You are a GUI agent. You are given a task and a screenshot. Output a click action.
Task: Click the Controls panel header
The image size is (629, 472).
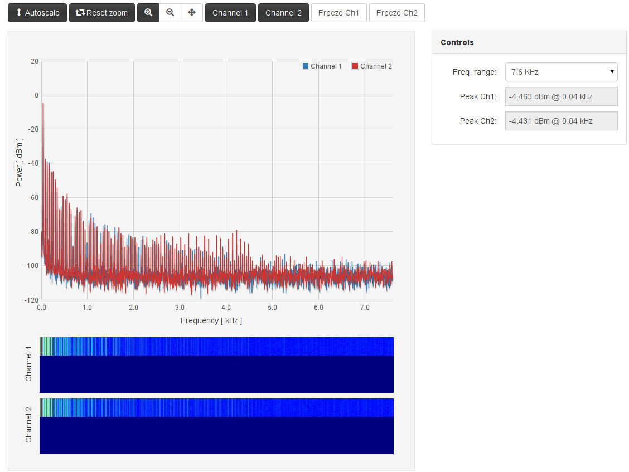point(529,42)
